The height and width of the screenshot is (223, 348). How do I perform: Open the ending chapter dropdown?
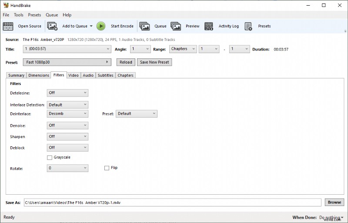tap(240, 49)
